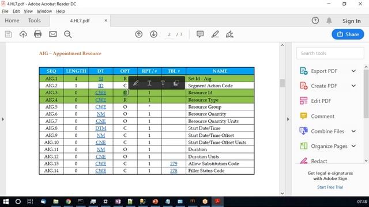Expand the left navigation pane arrow
This screenshot has width=369, height=207.
click(3, 119)
